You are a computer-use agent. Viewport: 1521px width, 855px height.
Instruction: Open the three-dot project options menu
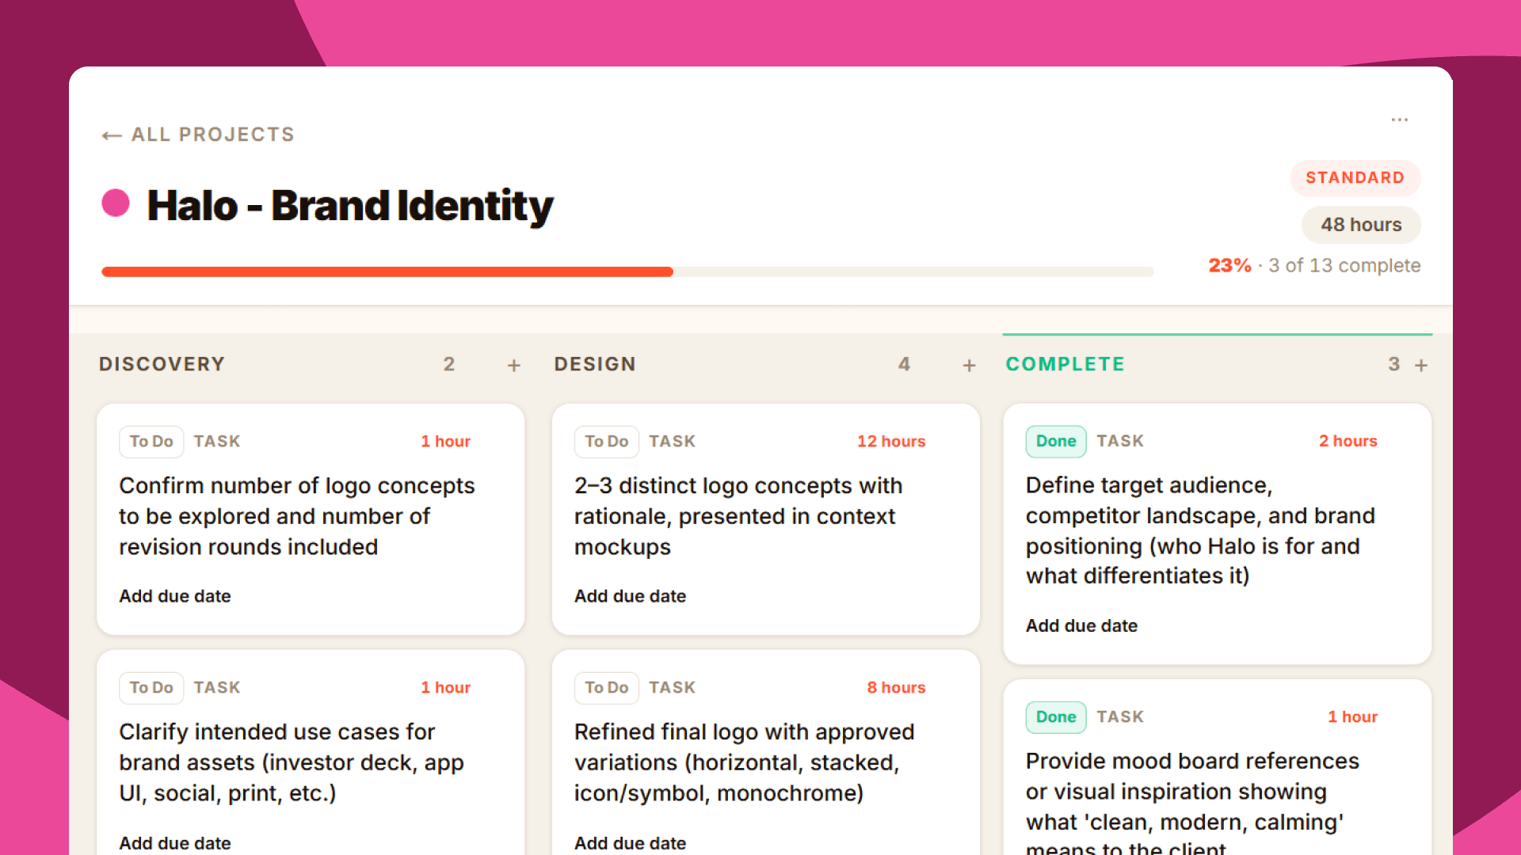(x=1399, y=120)
